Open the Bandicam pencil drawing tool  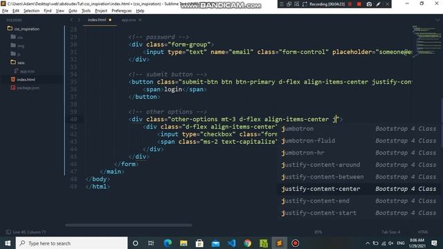[379, 4]
